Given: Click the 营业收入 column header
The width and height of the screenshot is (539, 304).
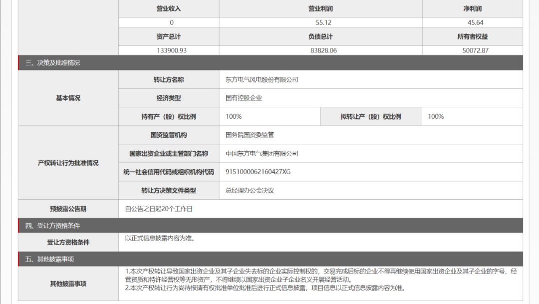Looking at the screenshot, I should (169, 9).
